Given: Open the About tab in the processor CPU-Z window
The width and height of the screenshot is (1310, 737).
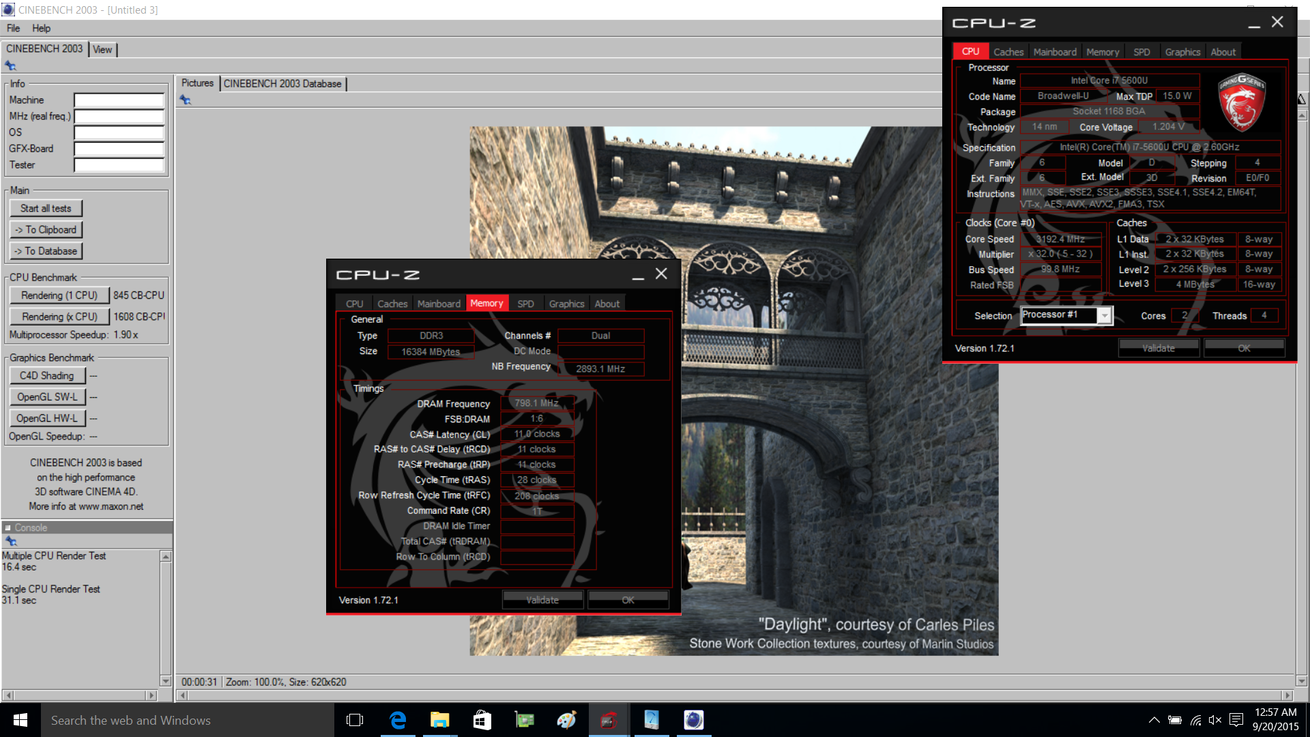Looking at the screenshot, I should [1223, 52].
